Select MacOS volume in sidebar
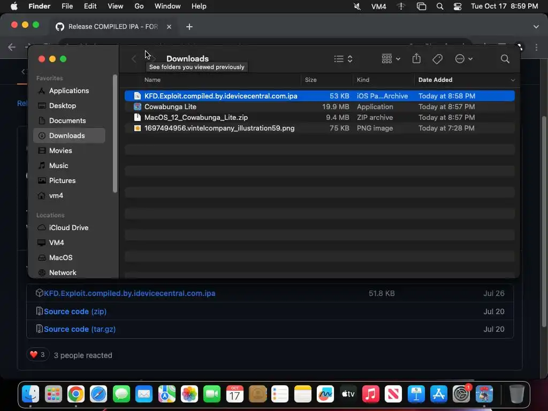The height and width of the screenshot is (411, 548). coord(69,257)
